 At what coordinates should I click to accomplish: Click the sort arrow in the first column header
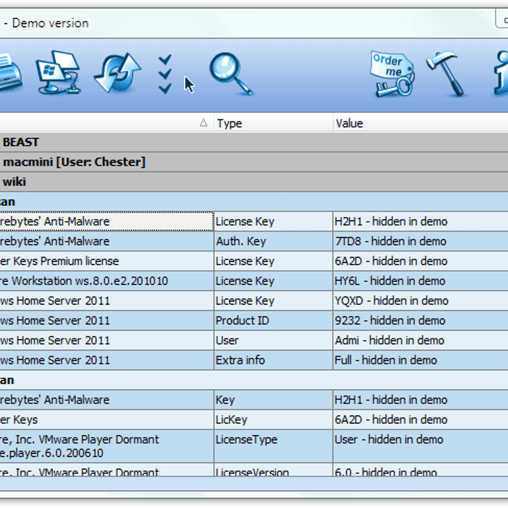tap(204, 123)
